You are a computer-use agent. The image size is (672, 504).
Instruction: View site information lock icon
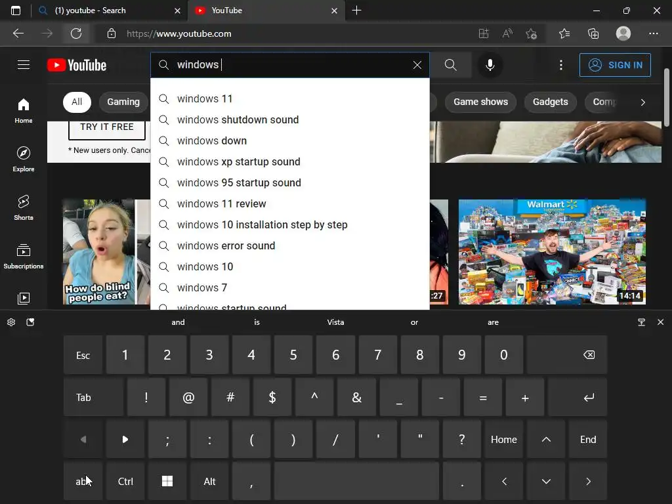(x=112, y=33)
